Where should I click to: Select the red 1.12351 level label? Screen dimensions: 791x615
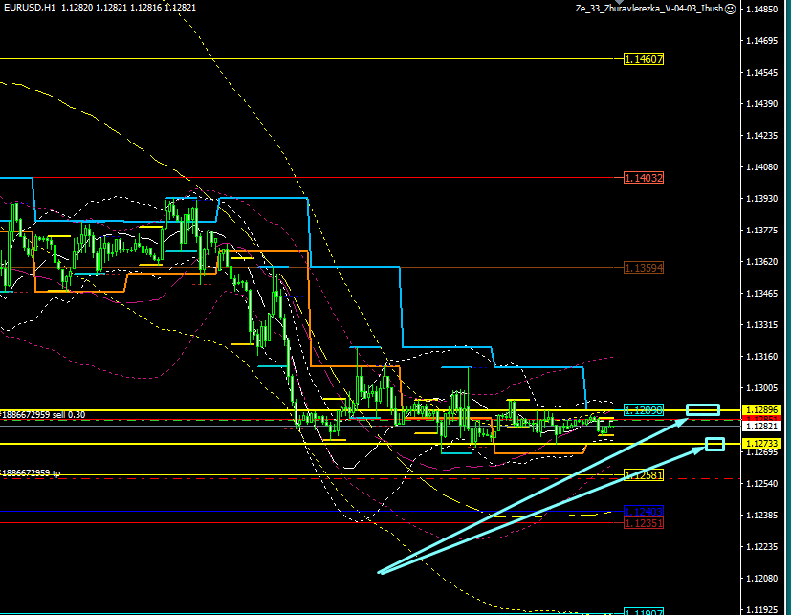644,523
